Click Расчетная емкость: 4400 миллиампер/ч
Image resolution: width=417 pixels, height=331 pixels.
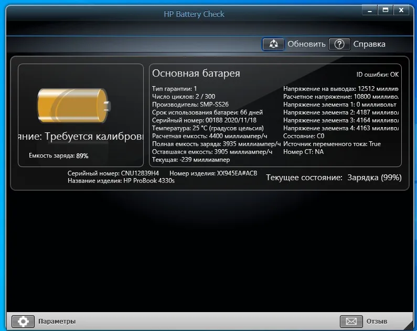click(x=210, y=136)
